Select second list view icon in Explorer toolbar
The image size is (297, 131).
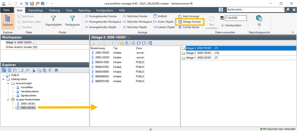click(x=10, y=70)
